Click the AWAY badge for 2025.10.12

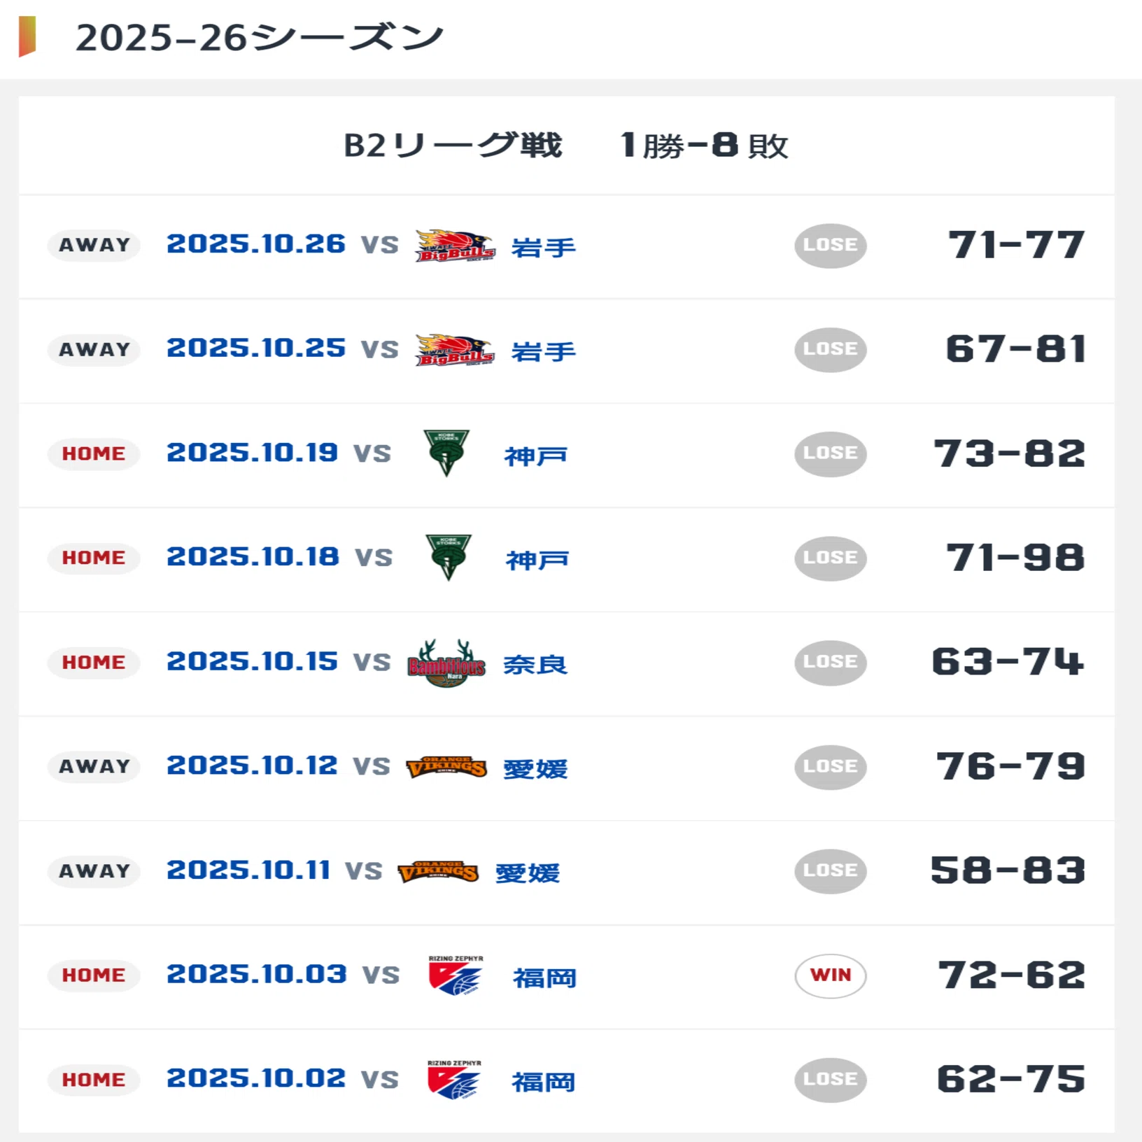tap(94, 767)
